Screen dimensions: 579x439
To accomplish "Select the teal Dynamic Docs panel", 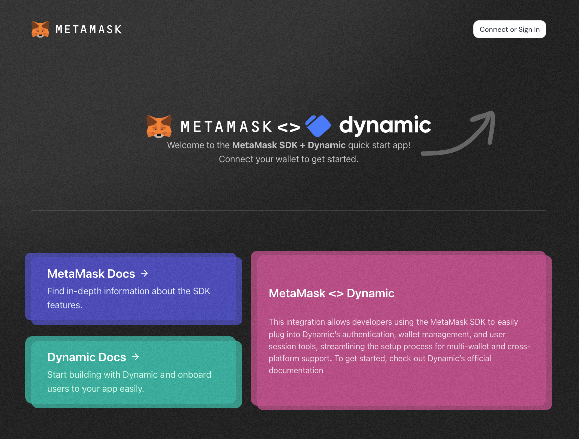I will [x=133, y=371].
